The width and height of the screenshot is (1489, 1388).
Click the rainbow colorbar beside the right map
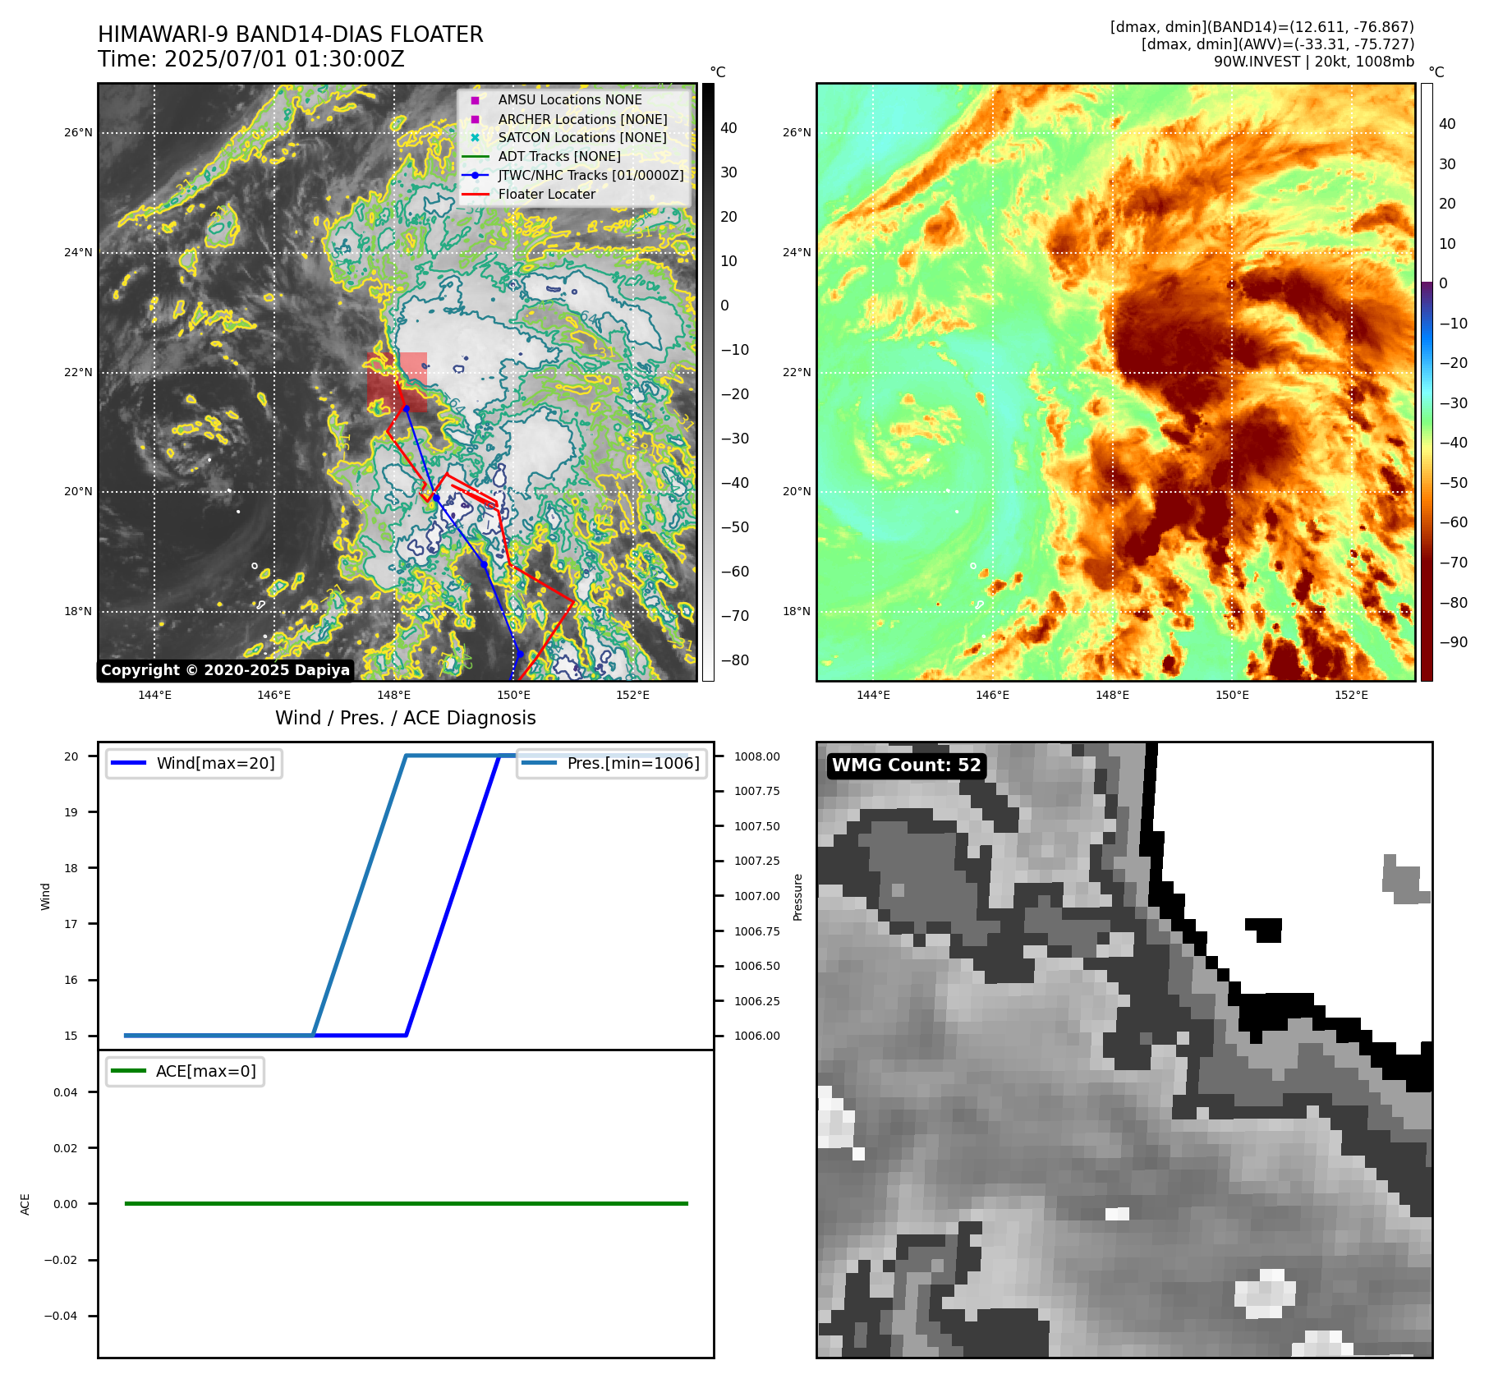pos(1427,382)
